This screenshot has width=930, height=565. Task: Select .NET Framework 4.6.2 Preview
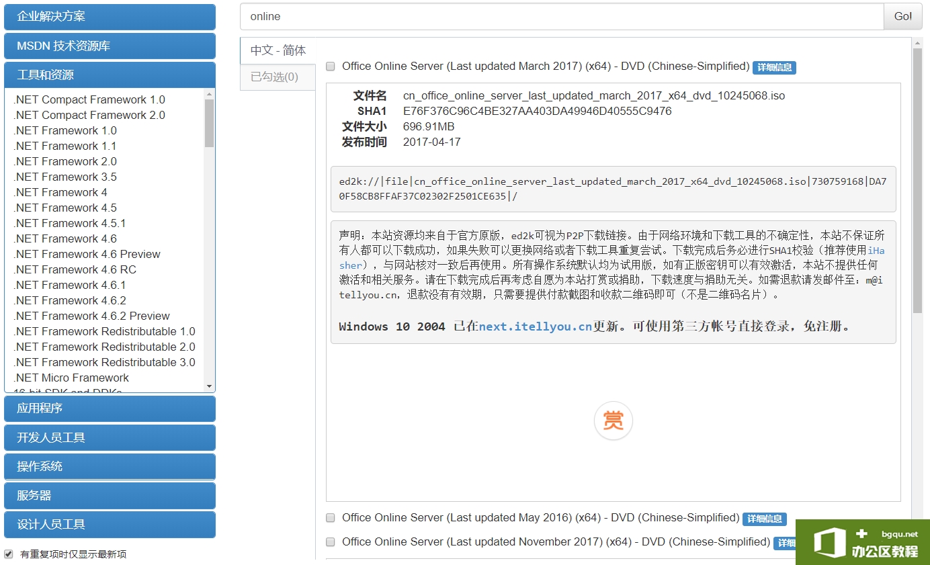(91, 316)
